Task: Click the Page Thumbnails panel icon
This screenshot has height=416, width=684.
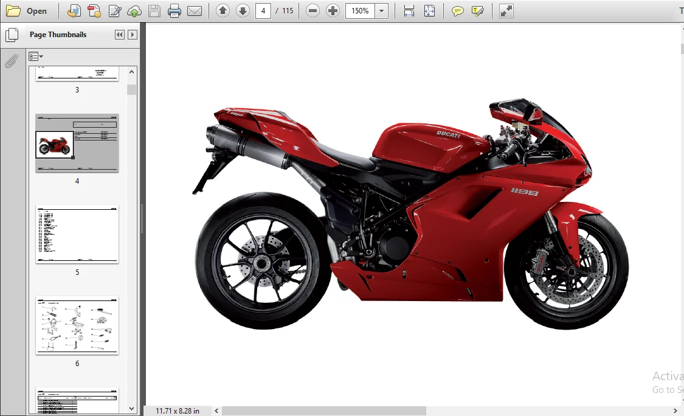Action: [x=12, y=35]
